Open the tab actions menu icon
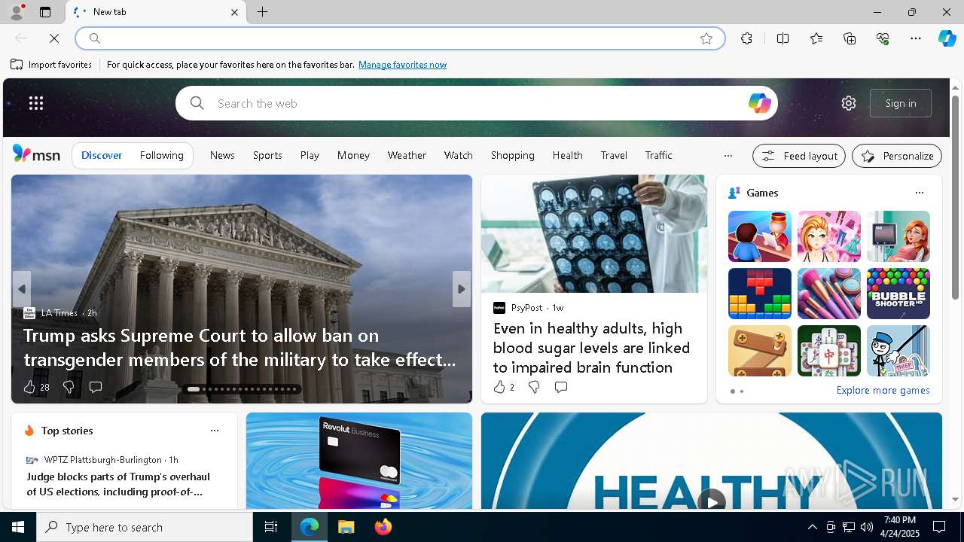Screen dimensions: 964x542 click(45, 12)
